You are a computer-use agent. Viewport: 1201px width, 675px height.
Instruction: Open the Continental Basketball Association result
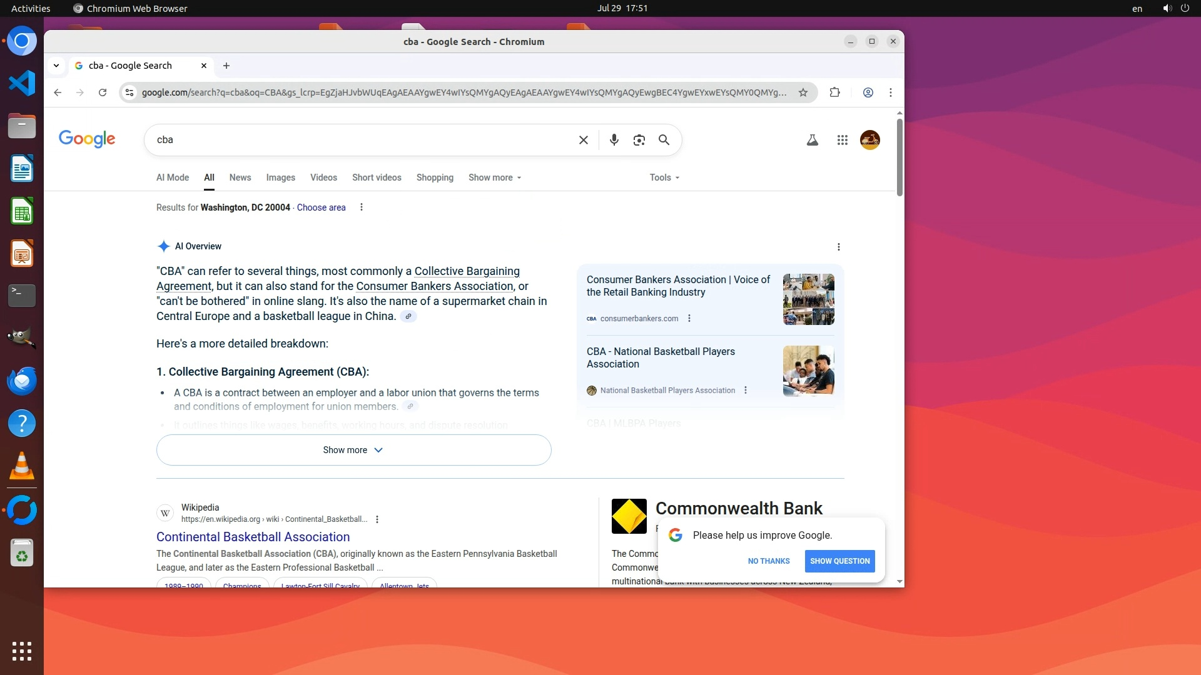tap(253, 537)
